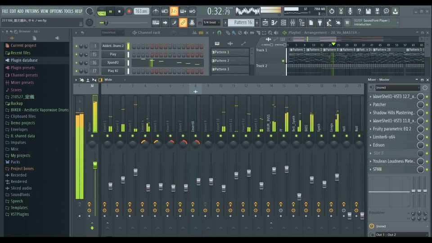This screenshot has width=432, height=243.
Task: Click the Master track volume fader
Action: 95,165
